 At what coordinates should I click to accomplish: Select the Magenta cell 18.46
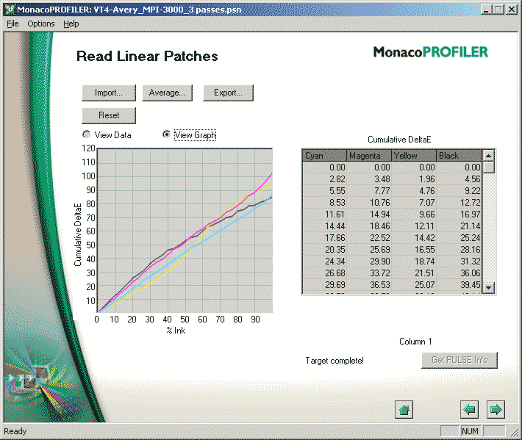coord(369,226)
